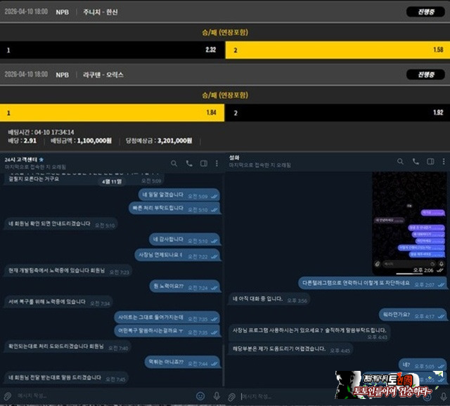Click the search icon in 설화 chat
450x406 pixels.
tap(400, 162)
